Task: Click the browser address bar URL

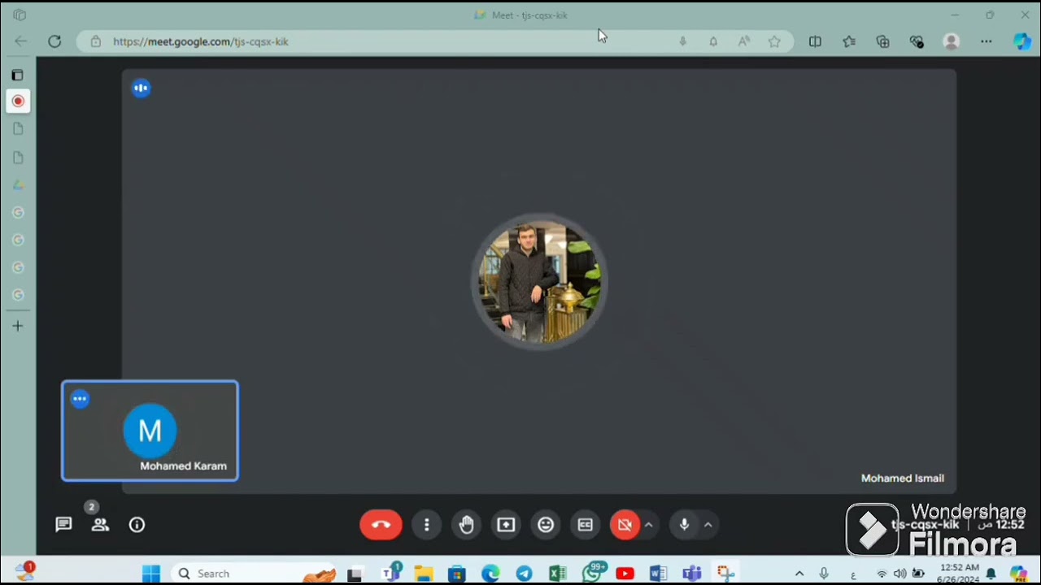Action: click(x=201, y=41)
